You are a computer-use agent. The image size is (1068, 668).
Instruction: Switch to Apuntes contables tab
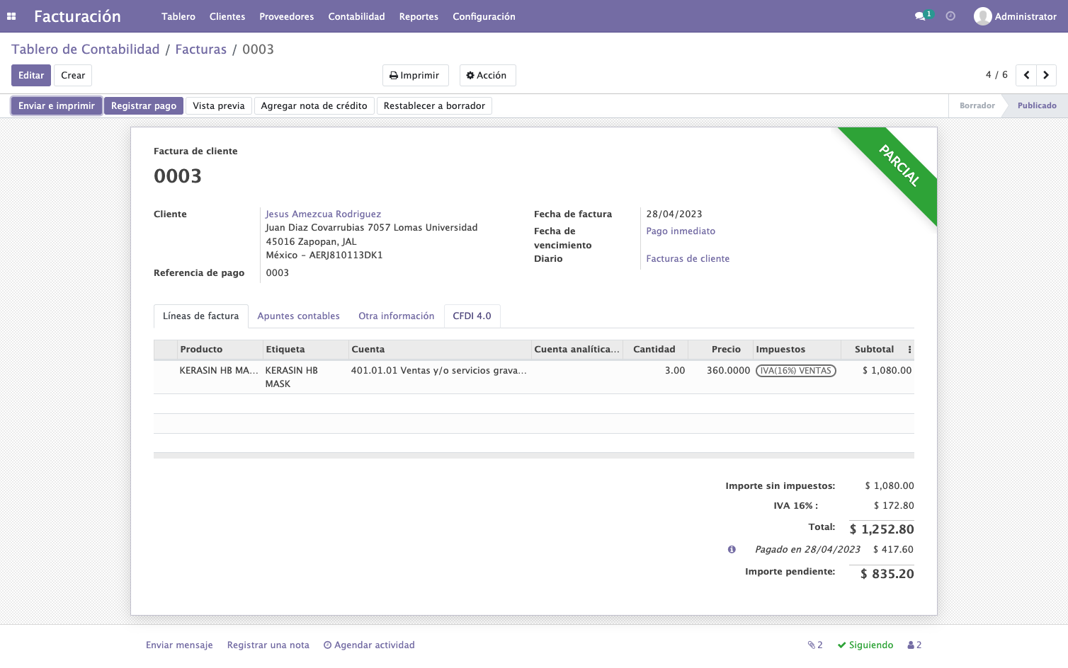pos(298,316)
